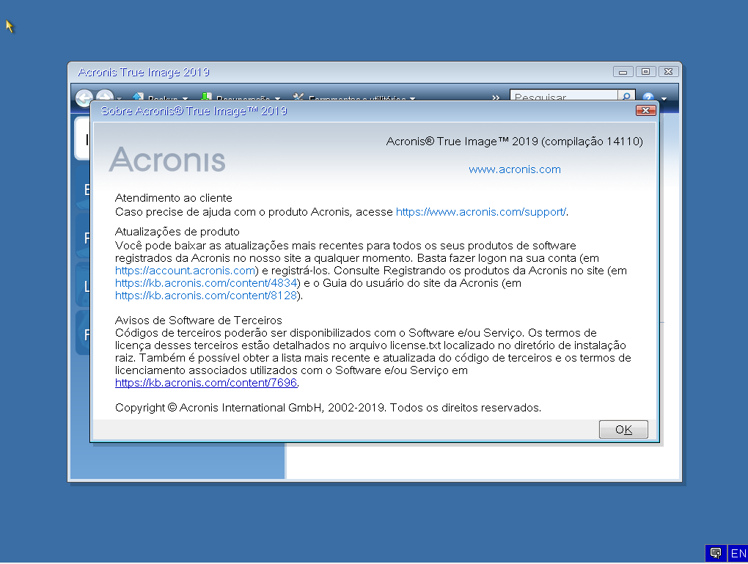Viewport: 748px width, 564px height.
Task: Expand the toolbar overflow chevron
Action: (x=496, y=98)
